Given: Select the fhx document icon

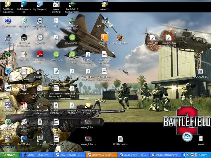Looking at the screenshot, I should coord(56,23).
